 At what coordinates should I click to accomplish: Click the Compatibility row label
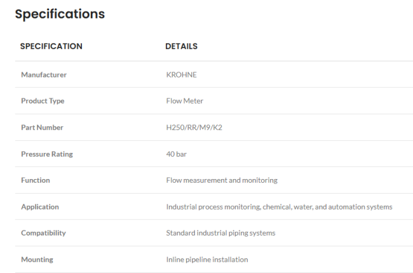[43, 233]
